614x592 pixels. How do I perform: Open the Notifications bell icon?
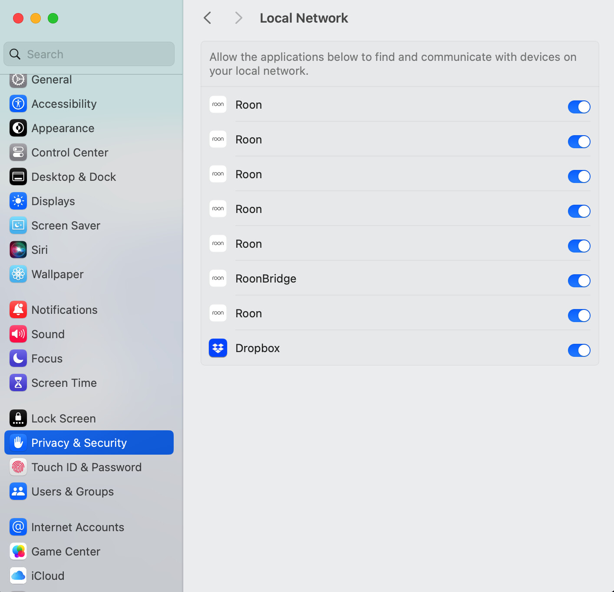[x=18, y=310]
